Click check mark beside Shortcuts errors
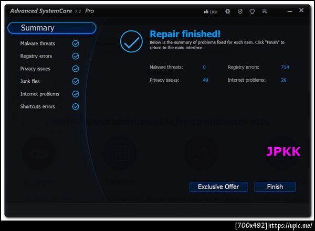Screen dimensions: 315x231 (x=76, y=106)
